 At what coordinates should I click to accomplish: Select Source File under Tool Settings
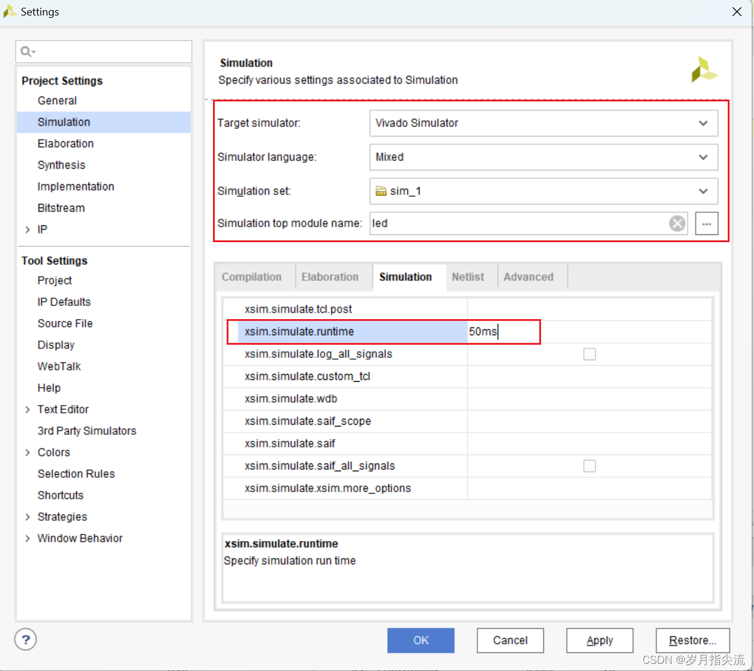(65, 324)
